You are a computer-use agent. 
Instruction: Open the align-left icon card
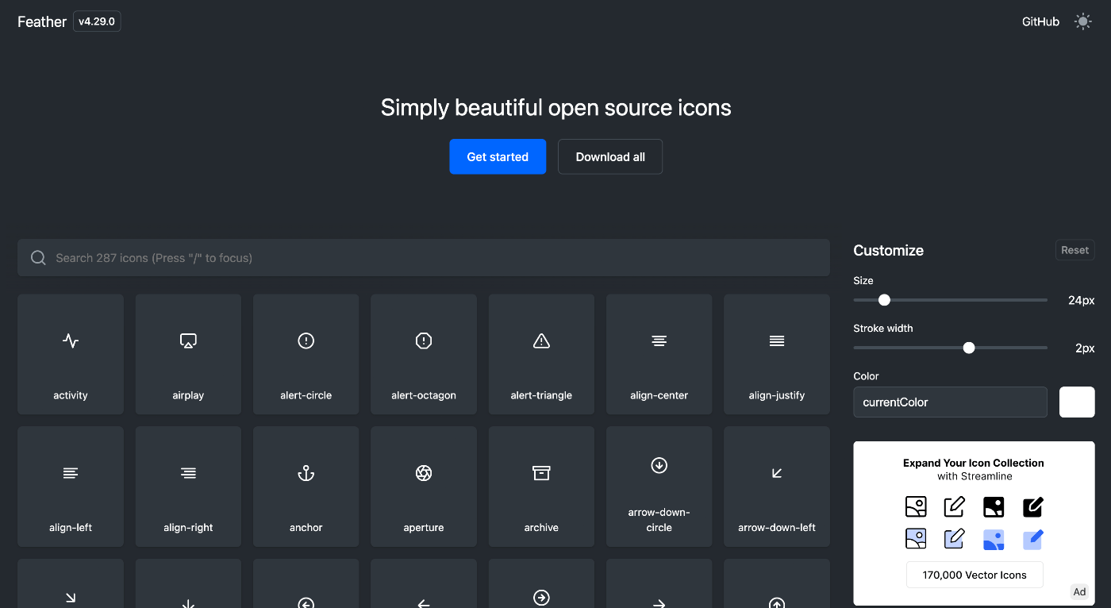(71, 487)
